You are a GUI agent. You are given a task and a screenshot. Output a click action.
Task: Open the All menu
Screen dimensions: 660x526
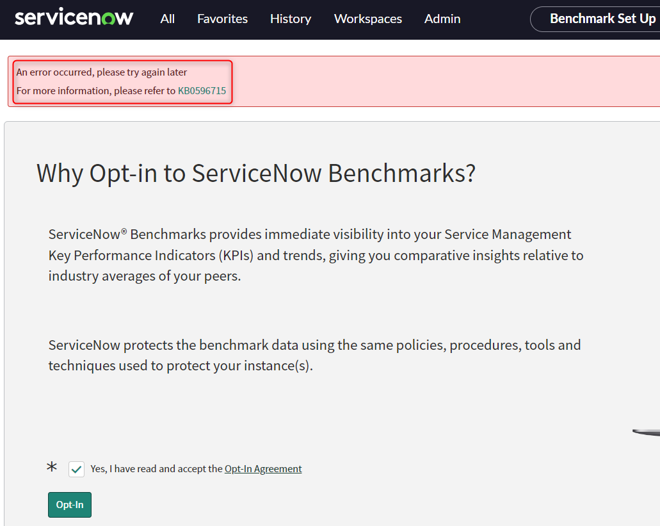[168, 19]
